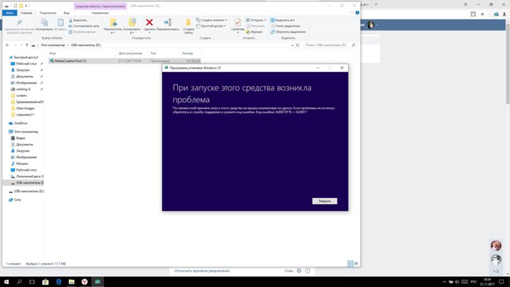Viewport: 510px width, 287px height.
Task: Click the red Удалить X icon in ribbon
Action: tap(149, 22)
